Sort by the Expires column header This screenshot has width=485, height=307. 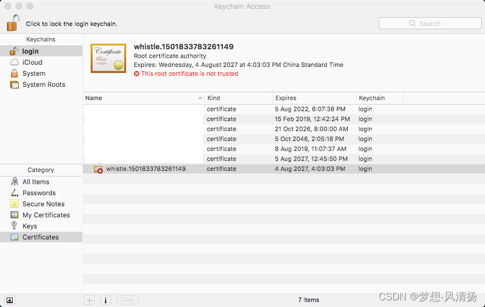tap(315, 98)
